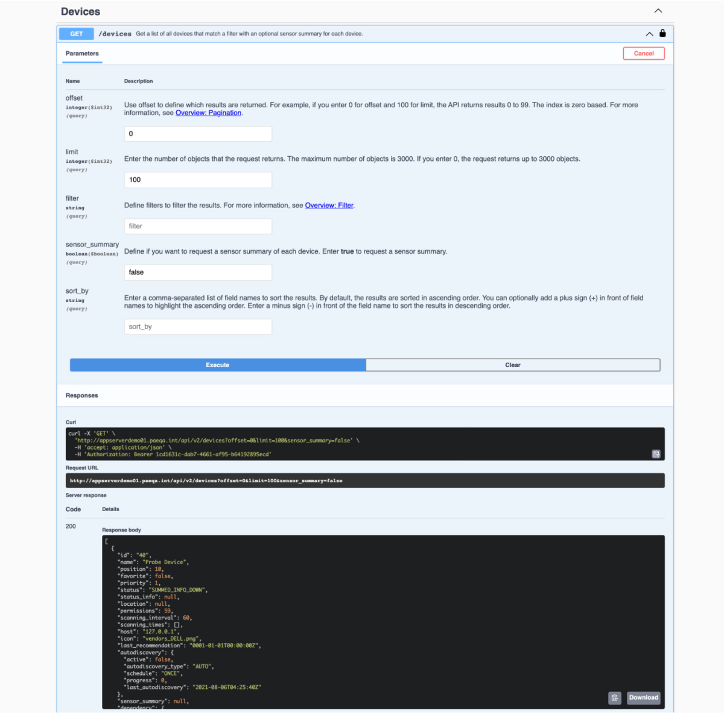Copy the response body using its clipboard icon

click(x=615, y=697)
